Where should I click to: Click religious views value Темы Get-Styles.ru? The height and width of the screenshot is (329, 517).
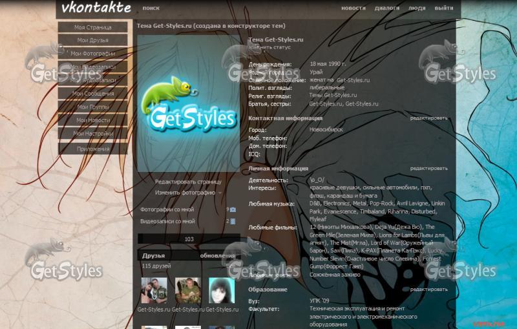tap(333, 95)
